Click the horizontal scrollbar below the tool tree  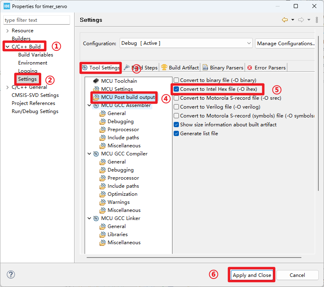194,258
